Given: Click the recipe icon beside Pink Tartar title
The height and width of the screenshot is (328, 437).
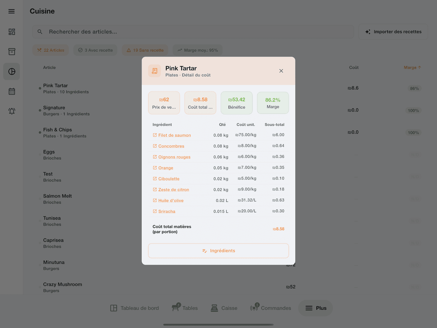Looking at the screenshot, I should [154, 71].
